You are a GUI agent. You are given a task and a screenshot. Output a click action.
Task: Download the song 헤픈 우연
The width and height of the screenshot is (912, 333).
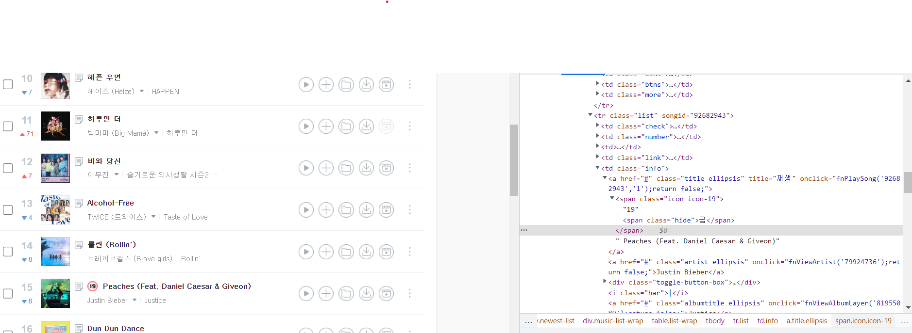pyautogui.click(x=366, y=85)
